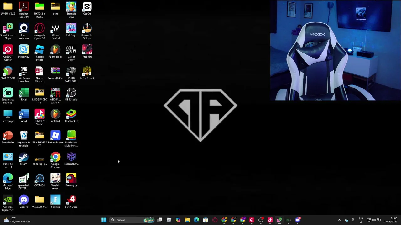
Task: Click the SKlauncher desktop shortcut
Action: [71, 159]
